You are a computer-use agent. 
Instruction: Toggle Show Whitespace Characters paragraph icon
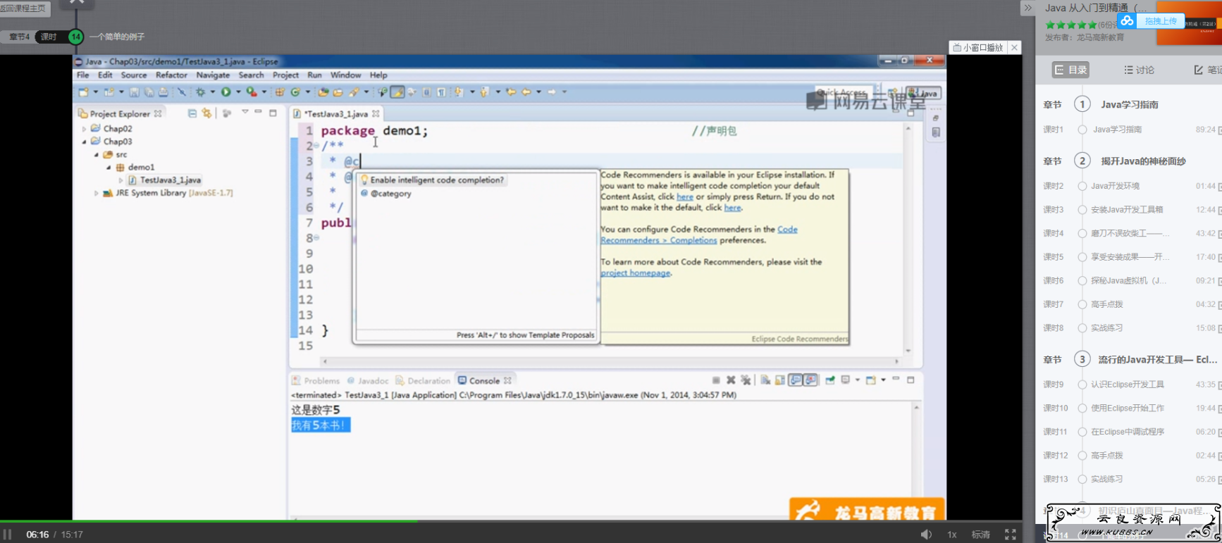point(440,92)
